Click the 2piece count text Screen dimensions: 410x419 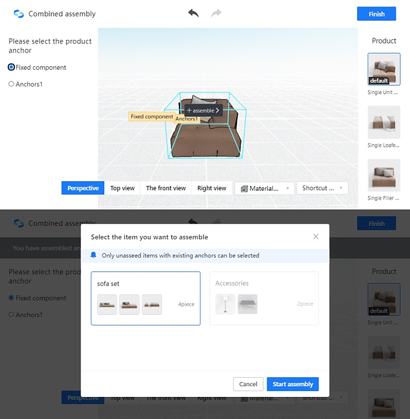(x=305, y=303)
